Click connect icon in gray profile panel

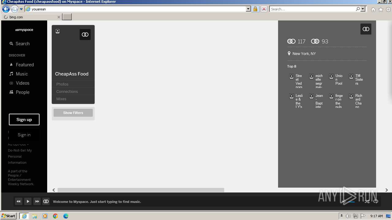tap(366, 29)
